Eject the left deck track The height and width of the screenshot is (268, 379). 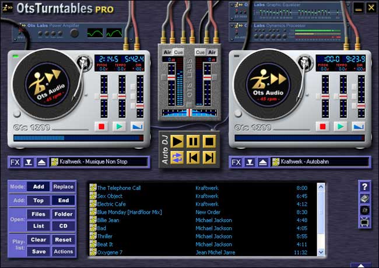(41, 162)
